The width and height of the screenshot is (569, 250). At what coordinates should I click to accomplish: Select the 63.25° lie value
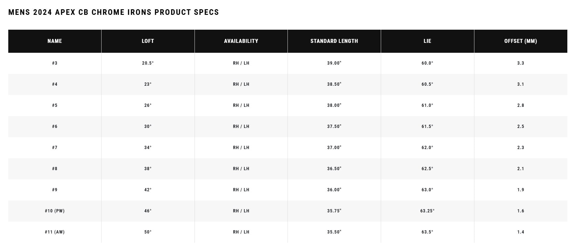pyautogui.click(x=427, y=211)
